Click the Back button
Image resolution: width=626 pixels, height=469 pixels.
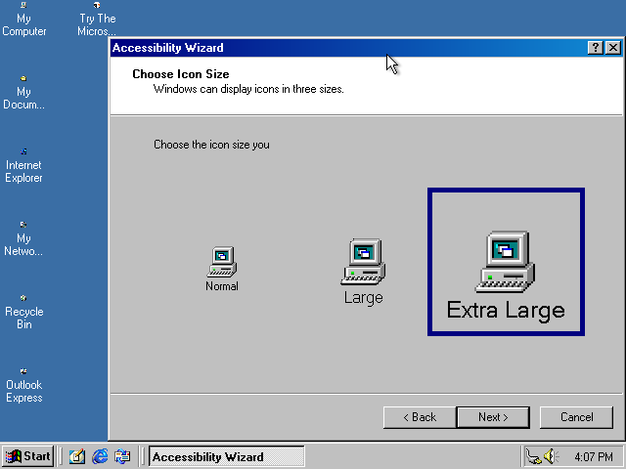coord(420,417)
